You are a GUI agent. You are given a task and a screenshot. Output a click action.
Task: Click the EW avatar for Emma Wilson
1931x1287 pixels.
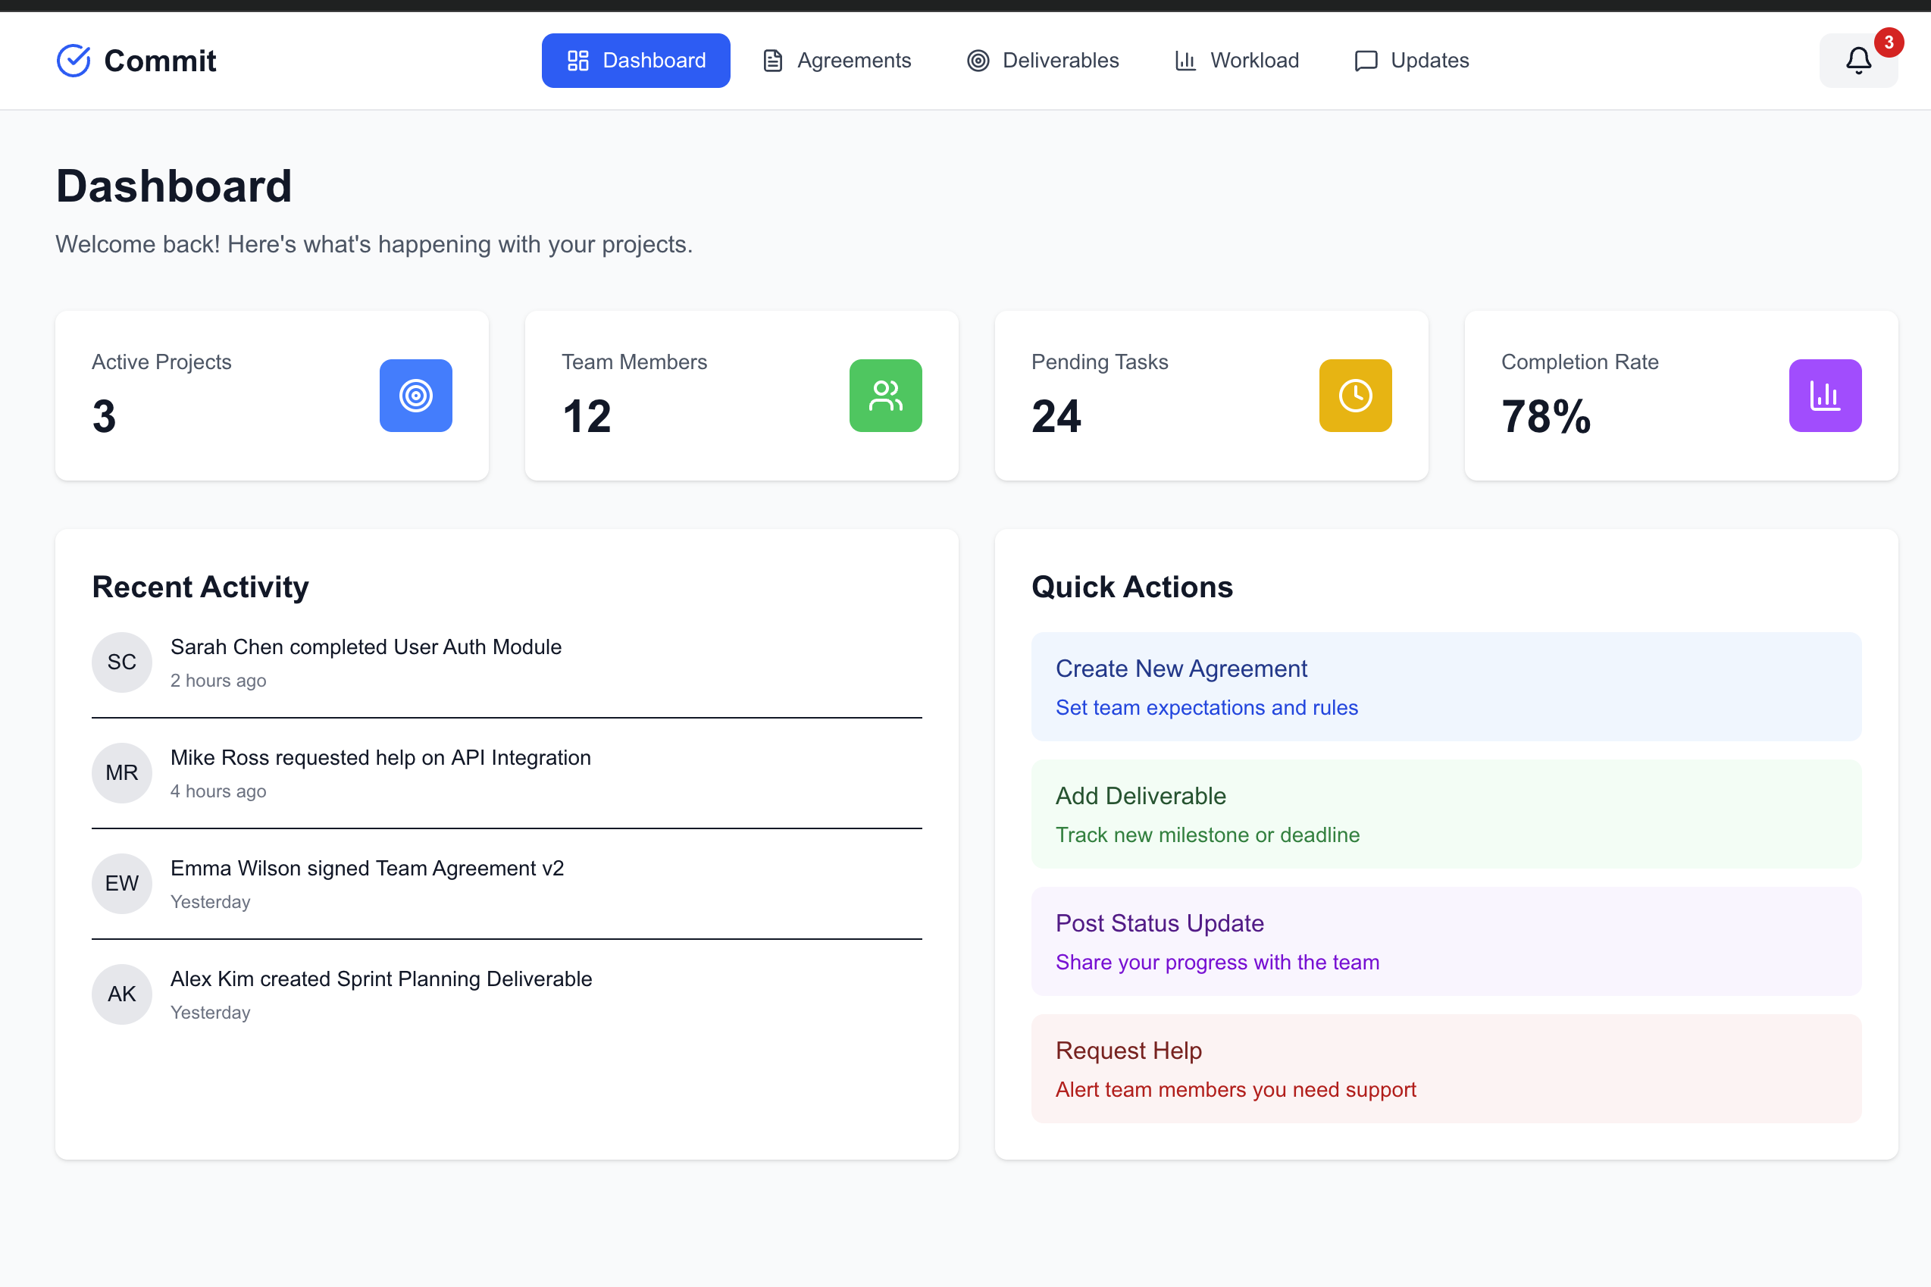click(121, 884)
